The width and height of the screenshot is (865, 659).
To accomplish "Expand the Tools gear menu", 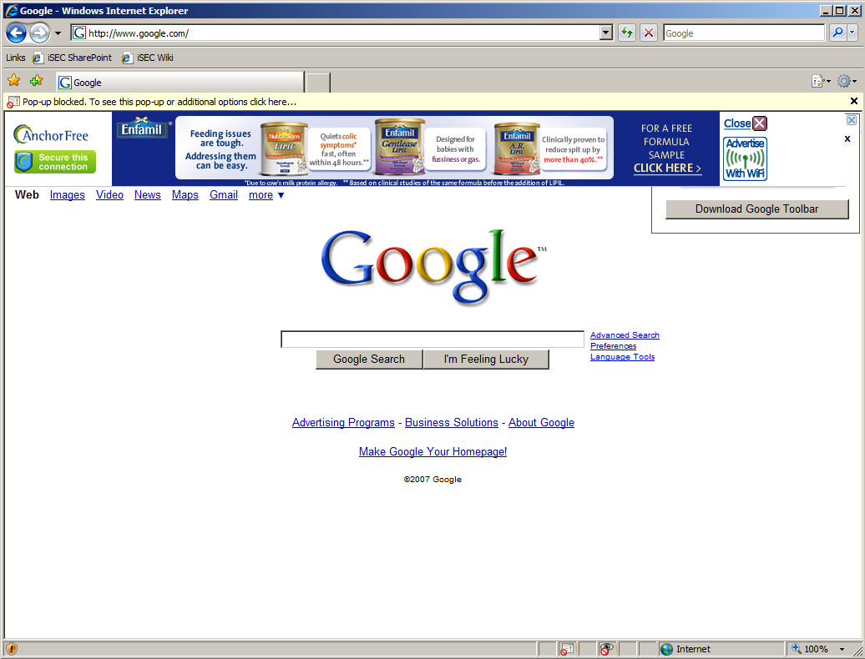I will 847,82.
